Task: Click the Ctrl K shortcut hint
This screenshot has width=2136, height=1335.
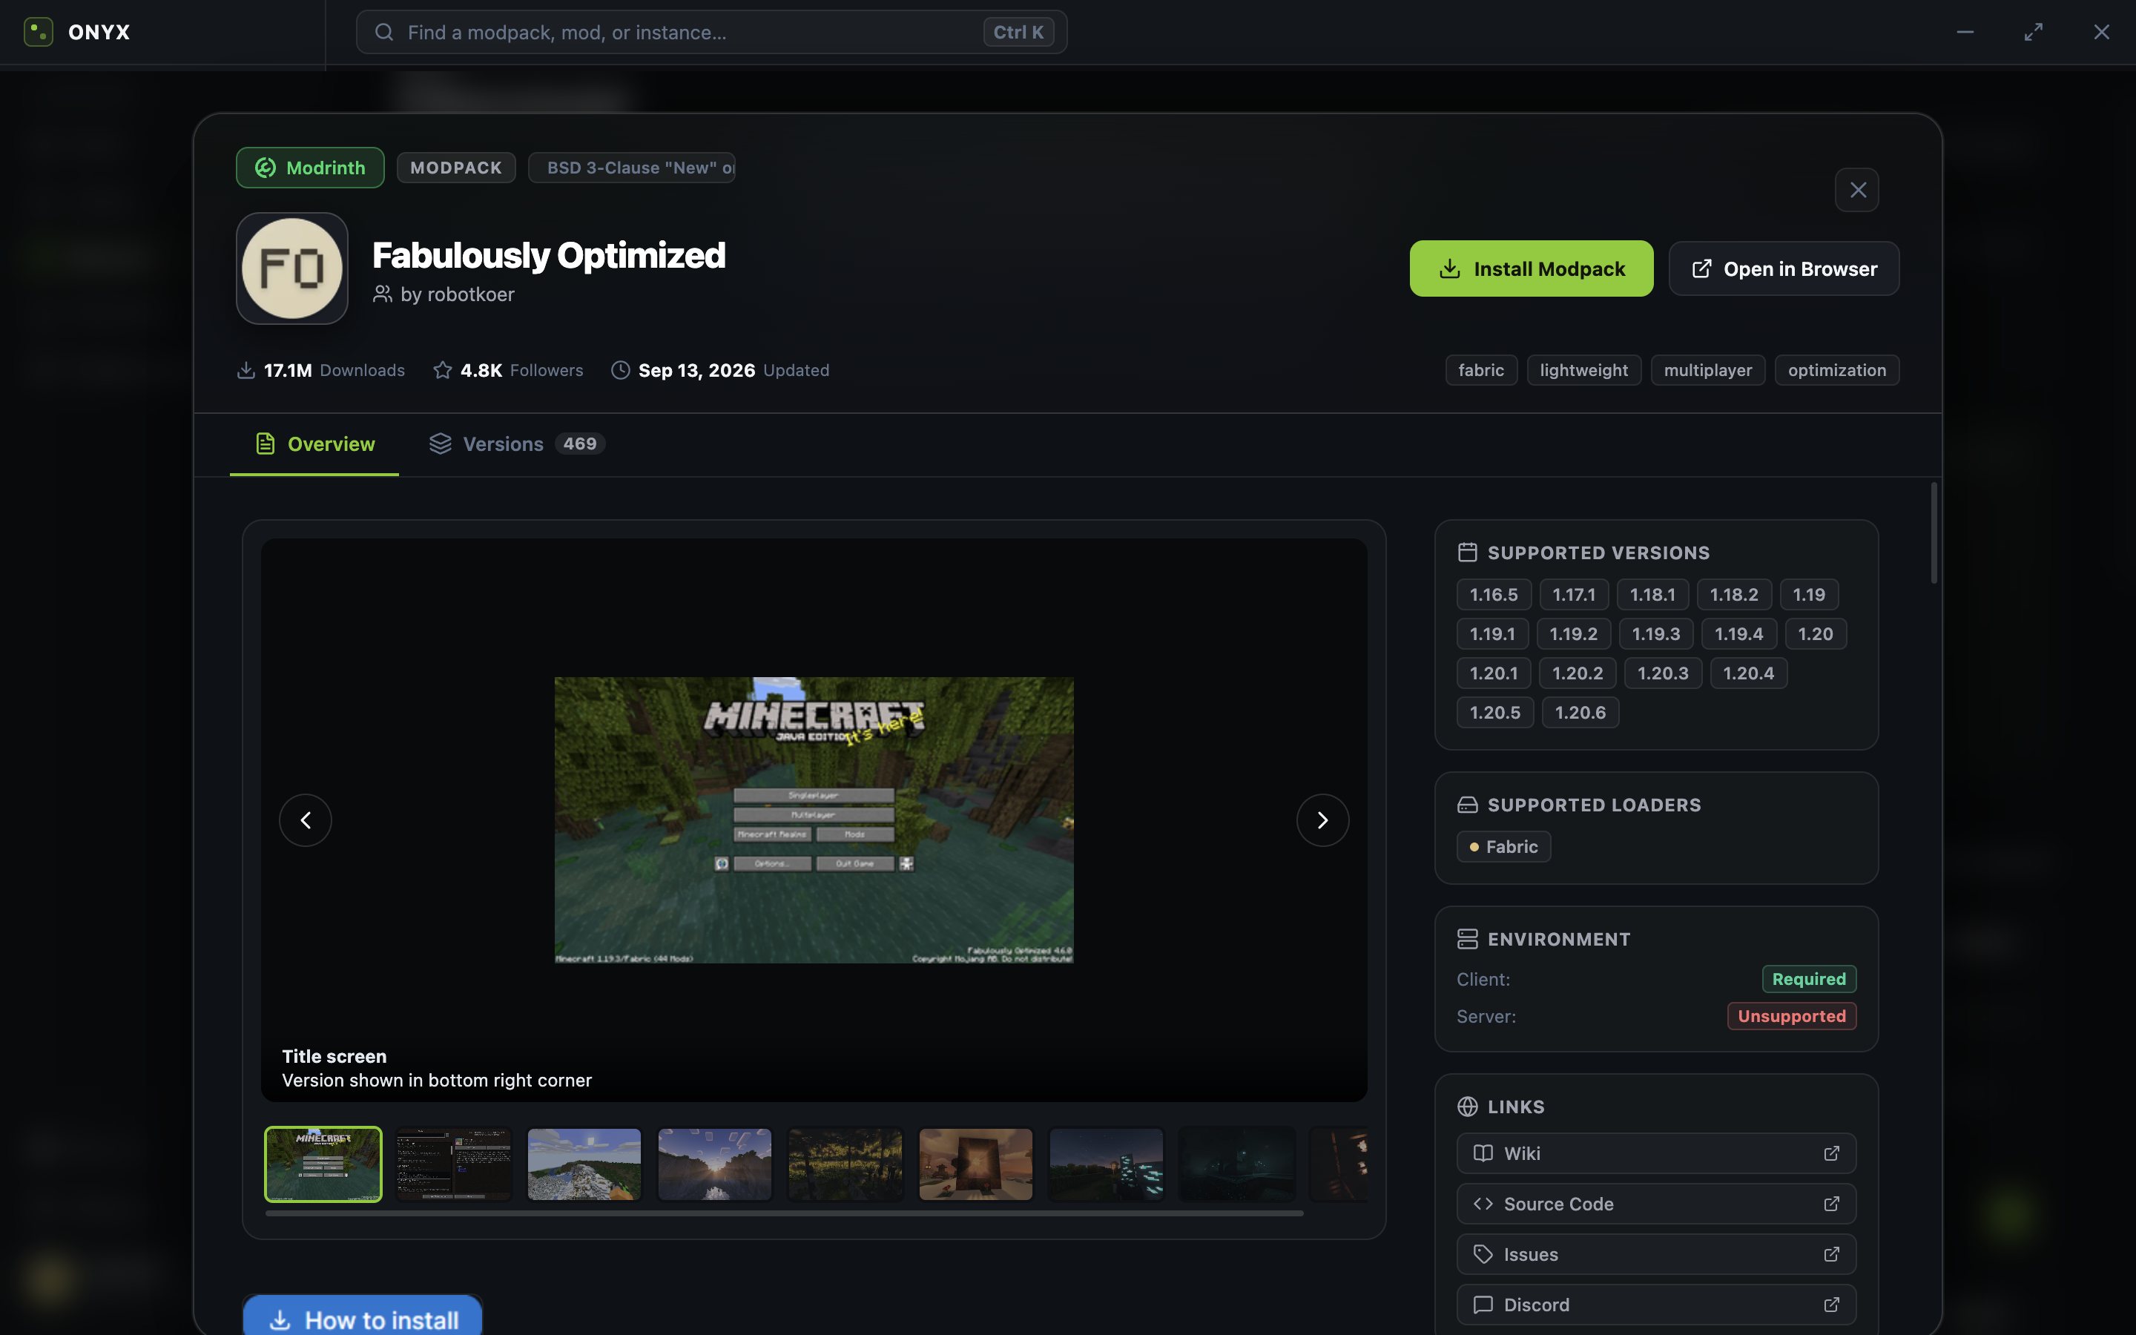Action: pyautogui.click(x=1018, y=33)
